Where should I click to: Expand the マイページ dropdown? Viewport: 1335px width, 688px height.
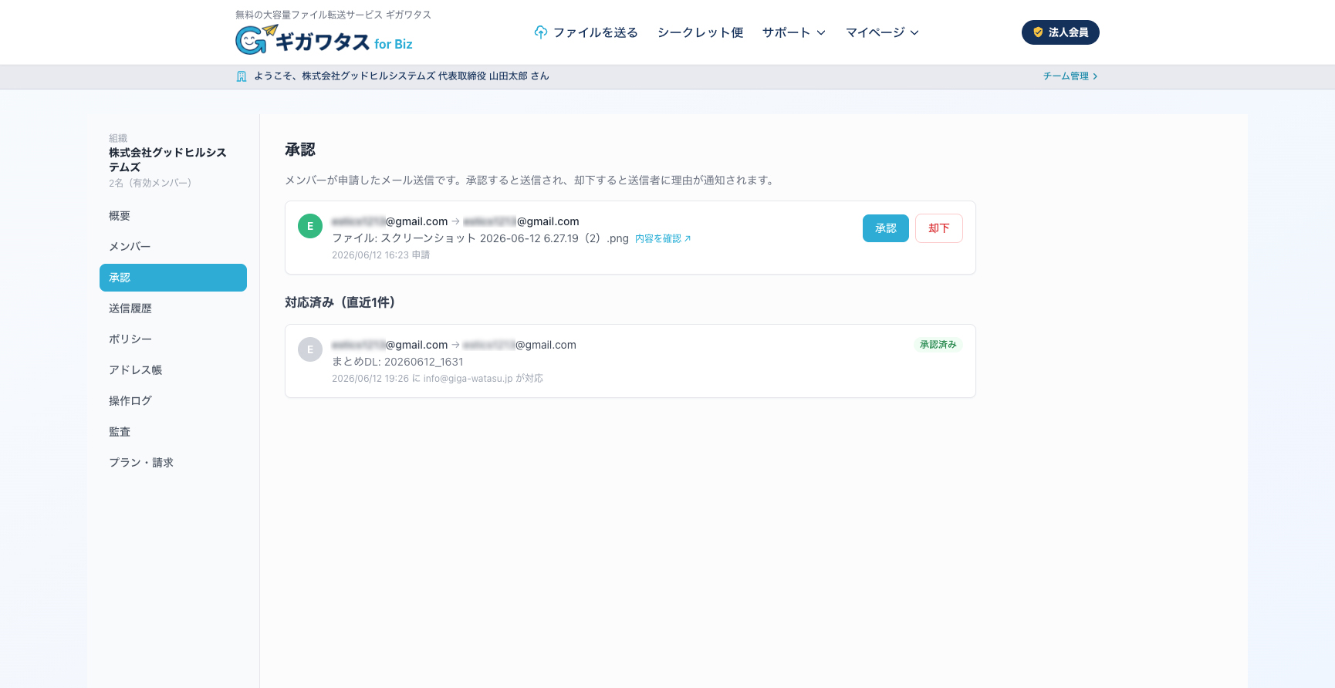pos(882,32)
